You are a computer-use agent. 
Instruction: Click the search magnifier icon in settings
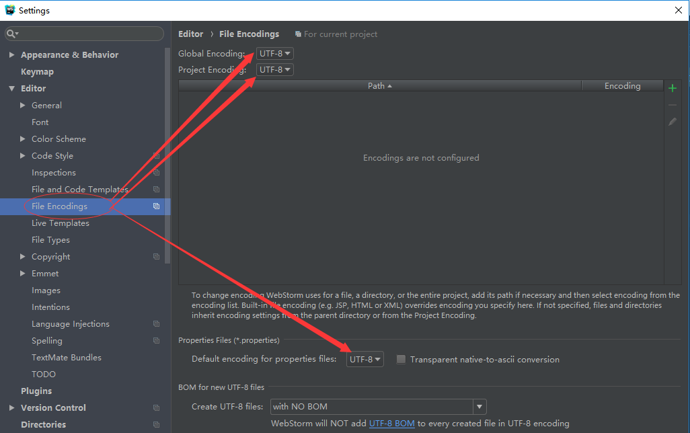[x=12, y=34]
